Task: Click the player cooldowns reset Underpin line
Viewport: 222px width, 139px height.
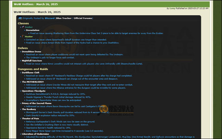Action: tap(75, 55)
